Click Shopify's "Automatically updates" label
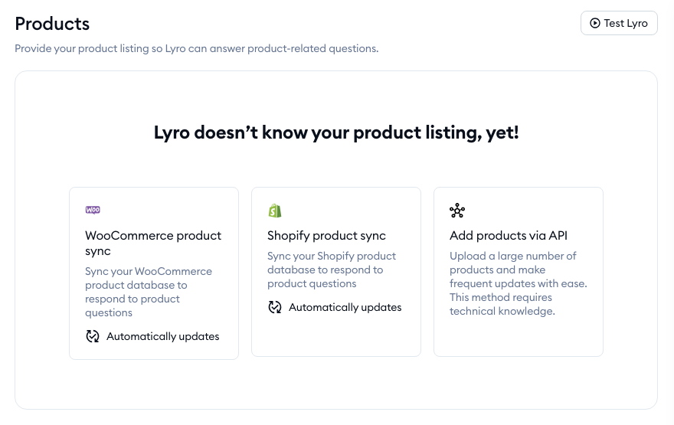 coord(345,307)
